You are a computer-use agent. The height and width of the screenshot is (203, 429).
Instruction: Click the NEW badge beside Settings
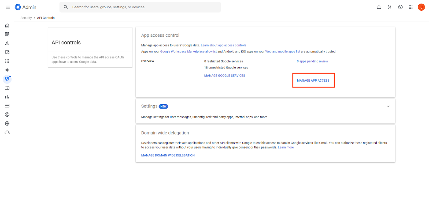[164, 106]
